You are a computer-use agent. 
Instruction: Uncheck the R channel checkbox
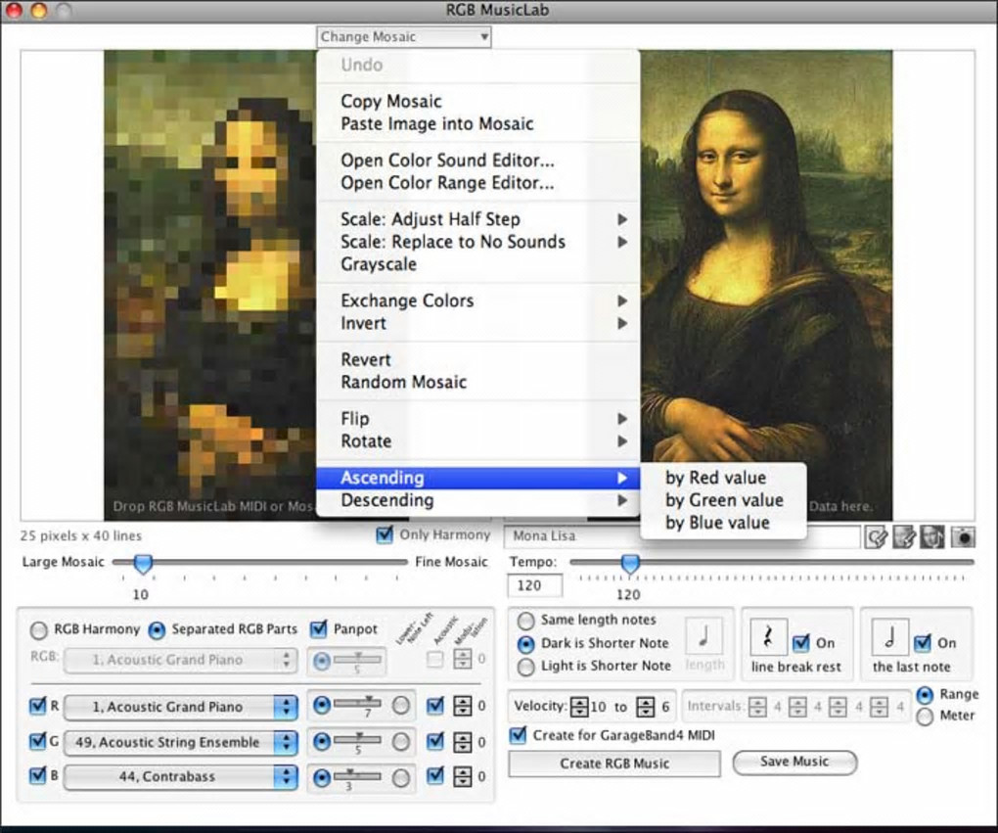click(37, 706)
